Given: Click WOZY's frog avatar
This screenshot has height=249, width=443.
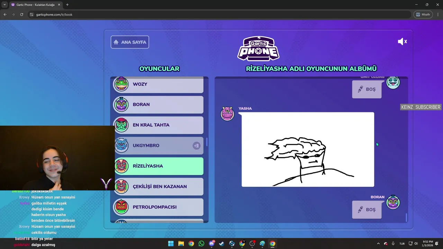Looking at the screenshot, I should tap(121, 84).
